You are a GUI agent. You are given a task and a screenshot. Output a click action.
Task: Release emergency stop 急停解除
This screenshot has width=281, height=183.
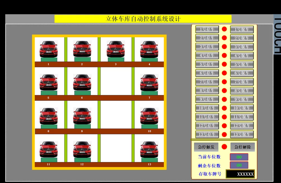click(242, 147)
